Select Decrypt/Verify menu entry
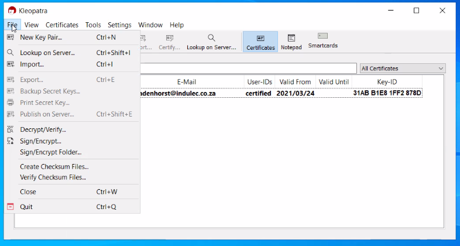Screen dimensions: 460x246 coord(73,129)
